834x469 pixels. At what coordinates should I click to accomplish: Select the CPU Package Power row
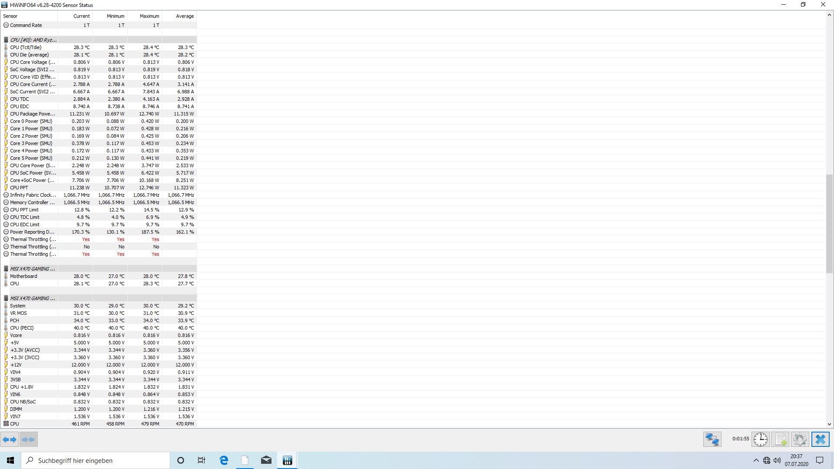coord(33,114)
